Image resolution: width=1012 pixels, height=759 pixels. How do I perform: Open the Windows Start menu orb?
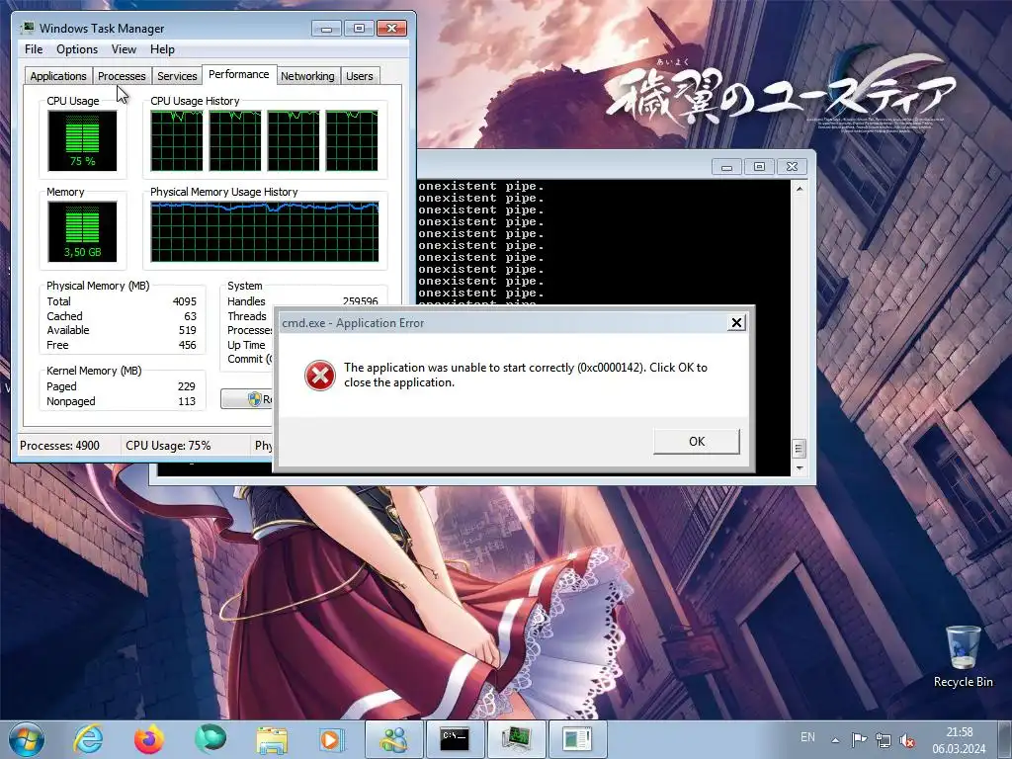(27, 739)
